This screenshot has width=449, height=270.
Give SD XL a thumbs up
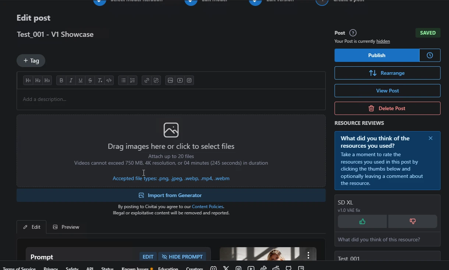click(x=362, y=221)
